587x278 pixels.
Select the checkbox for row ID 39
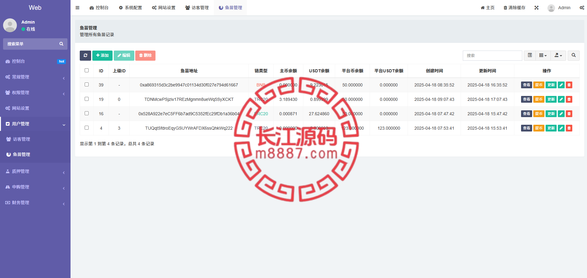[x=86, y=85]
